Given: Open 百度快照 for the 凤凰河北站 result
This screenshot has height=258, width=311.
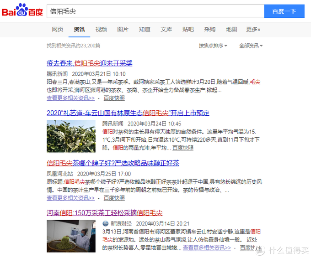Looking at the screenshot, I should (x=114, y=198).
